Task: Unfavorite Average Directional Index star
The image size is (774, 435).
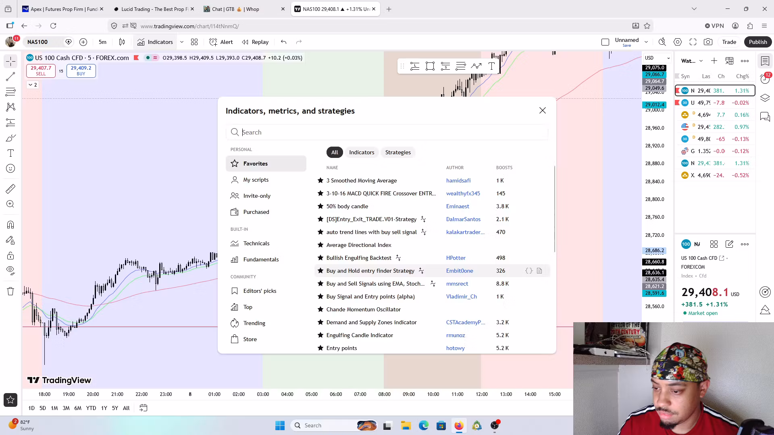Action: (x=320, y=245)
